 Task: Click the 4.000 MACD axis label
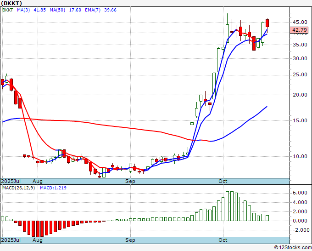300,202
